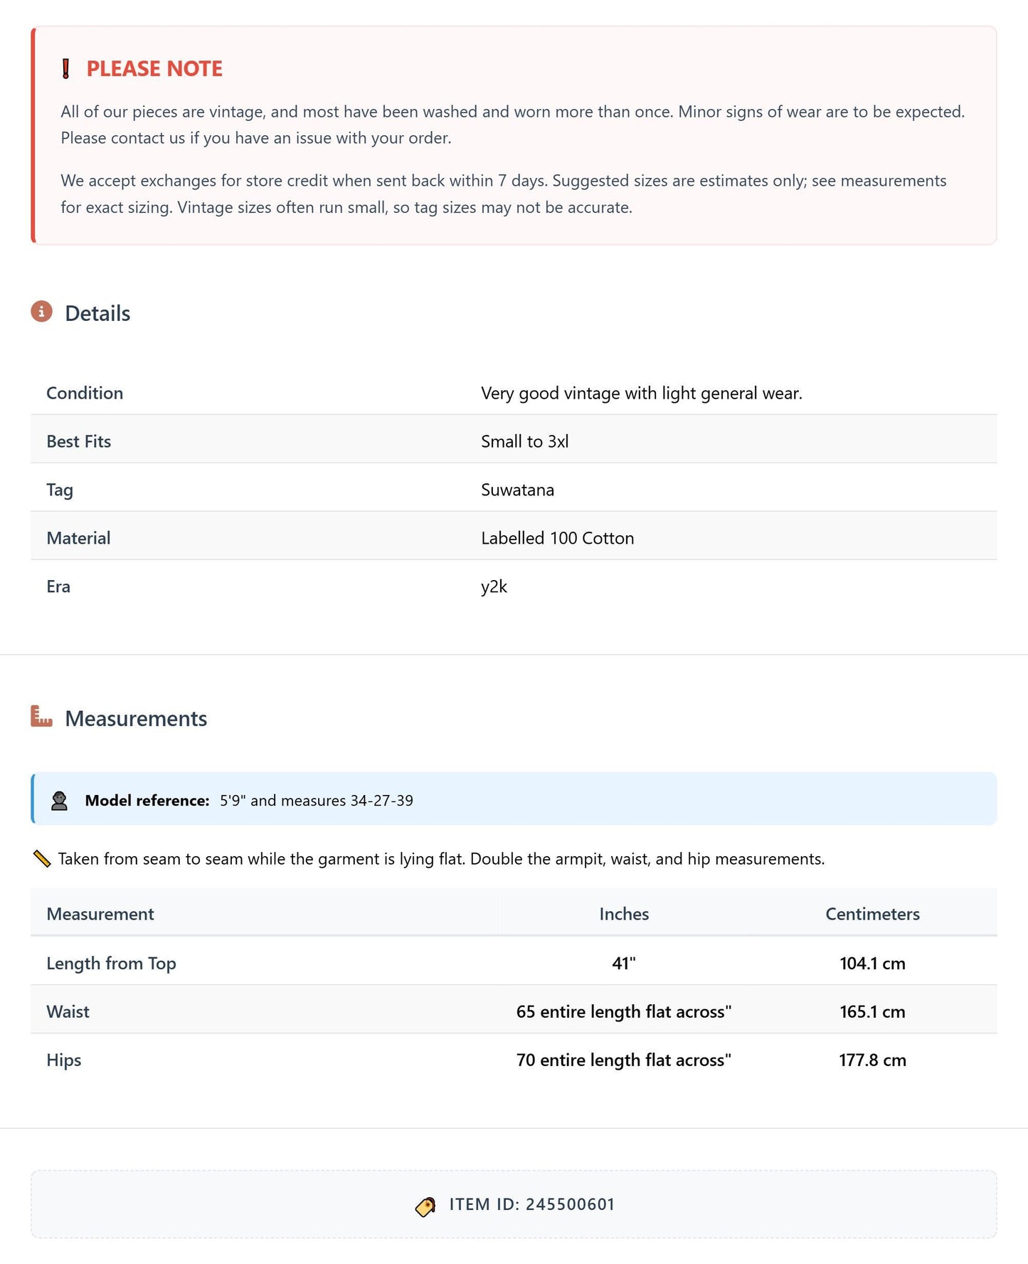The image size is (1028, 1264).
Task: Click the price tag icon beside Item ID
Action: [x=425, y=1206]
